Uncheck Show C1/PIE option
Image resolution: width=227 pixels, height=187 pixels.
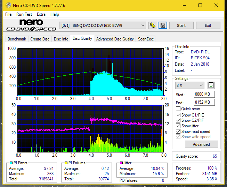[x=178, y=115]
